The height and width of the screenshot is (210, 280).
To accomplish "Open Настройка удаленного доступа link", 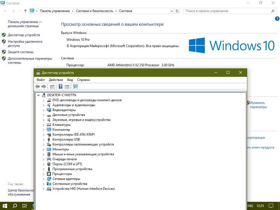I will point(25,43).
